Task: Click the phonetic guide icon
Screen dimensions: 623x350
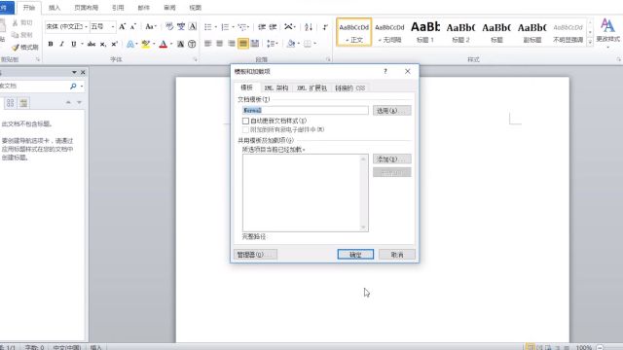Action: 181,26
